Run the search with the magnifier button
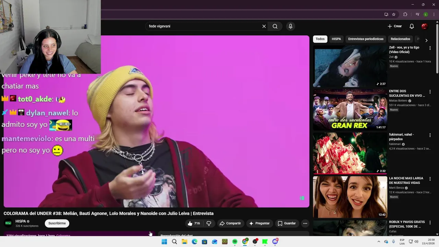This screenshot has width=439, height=247. pos(275,26)
